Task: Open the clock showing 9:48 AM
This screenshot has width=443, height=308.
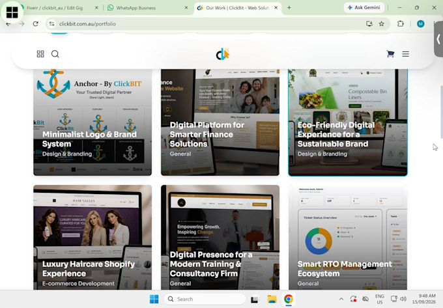Action: pyautogui.click(x=423, y=299)
